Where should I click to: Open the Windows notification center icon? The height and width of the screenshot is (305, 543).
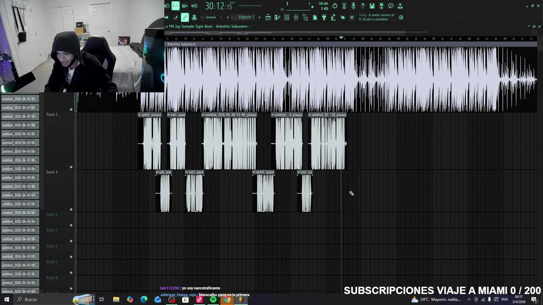click(534, 299)
